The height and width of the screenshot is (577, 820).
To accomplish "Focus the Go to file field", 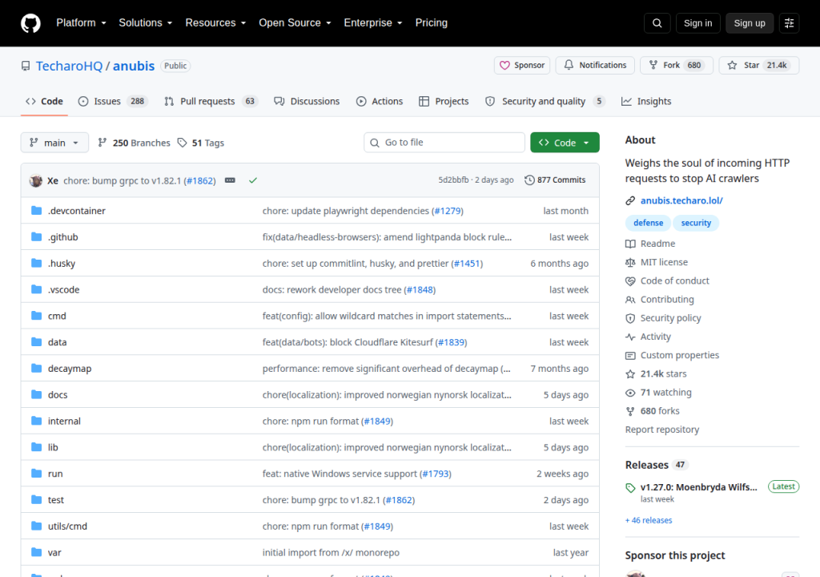I will (x=444, y=143).
